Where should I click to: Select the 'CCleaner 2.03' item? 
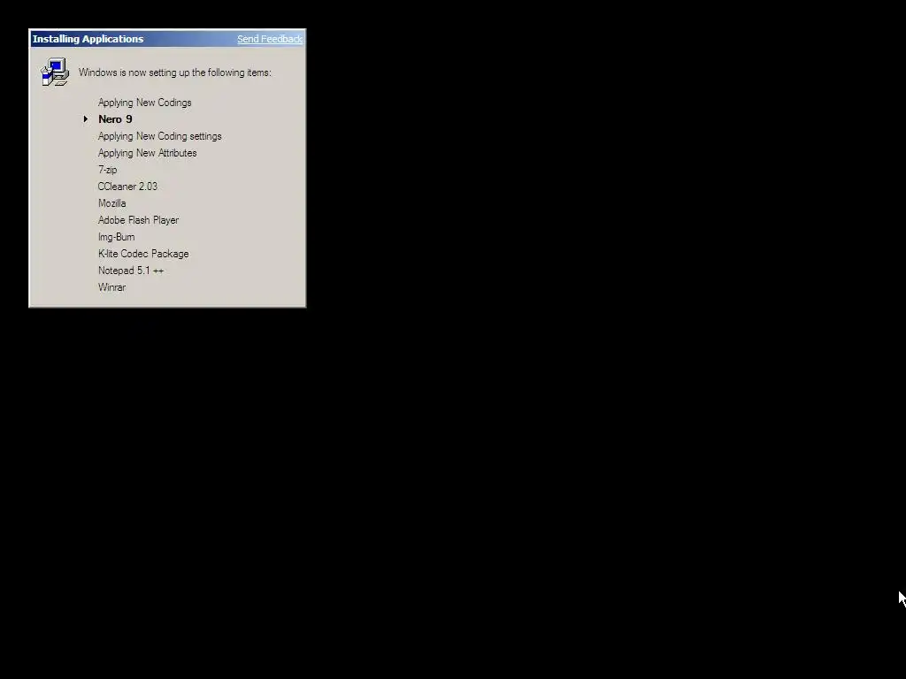click(127, 187)
